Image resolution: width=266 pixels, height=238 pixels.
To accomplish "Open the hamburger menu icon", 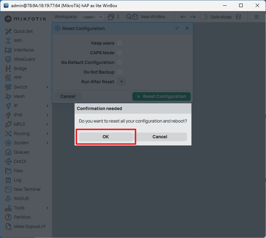I will (257, 17).
